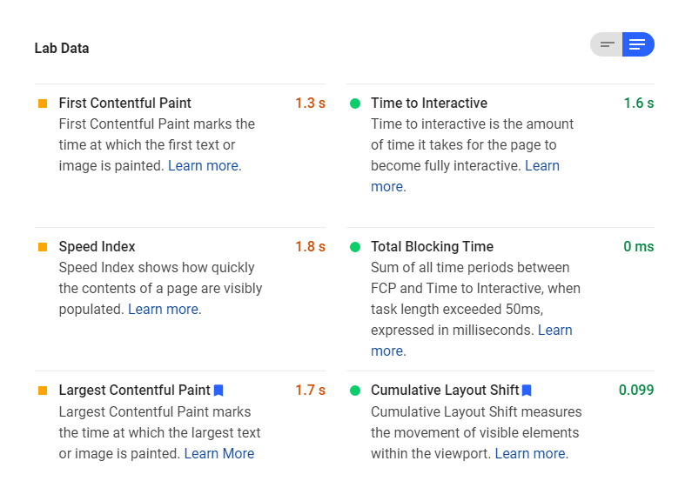The image size is (692, 501).
Task: Open Largest Contentful Paint Learn More link
Action: 219,454
